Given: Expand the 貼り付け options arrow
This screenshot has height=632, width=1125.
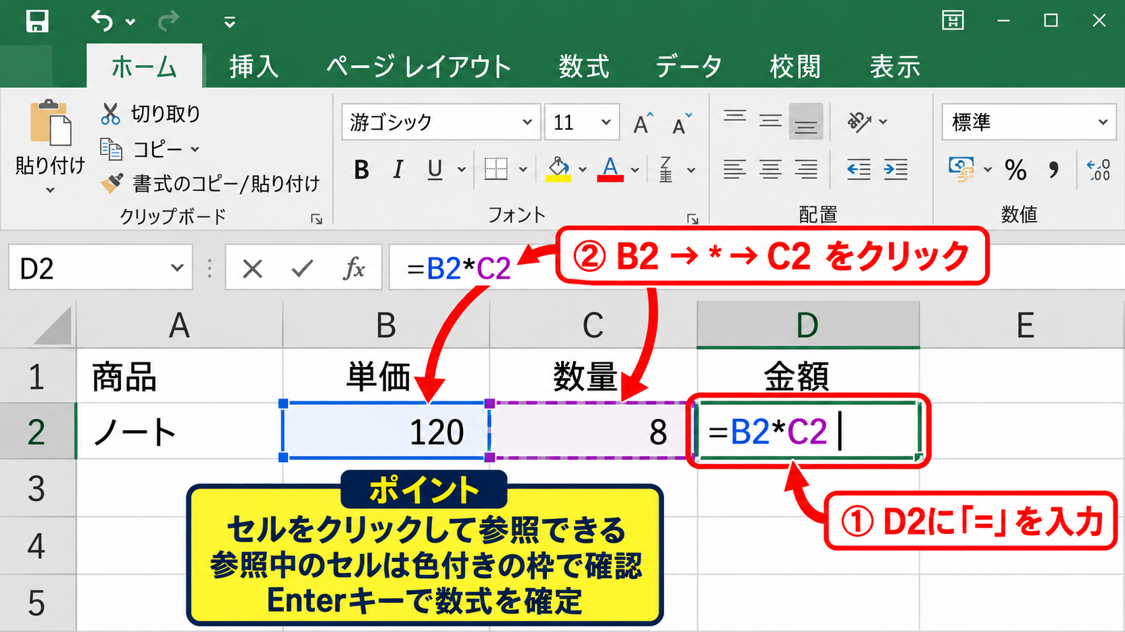Looking at the screenshot, I should (x=50, y=190).
